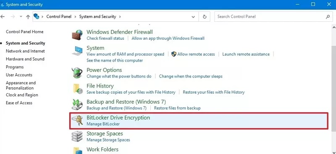The width and height of the screenshot is (336, 154).
Task: Click the search magnifier icon
Action: pyautogui.click(x=328, y=16)
